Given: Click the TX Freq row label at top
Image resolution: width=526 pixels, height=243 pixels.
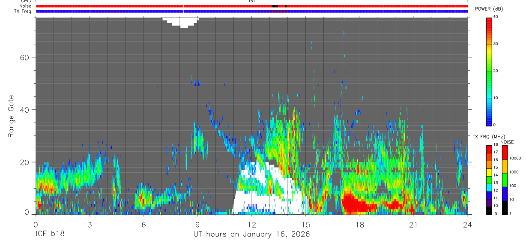Looking at the screenshot, I should (x=22, y=11).
